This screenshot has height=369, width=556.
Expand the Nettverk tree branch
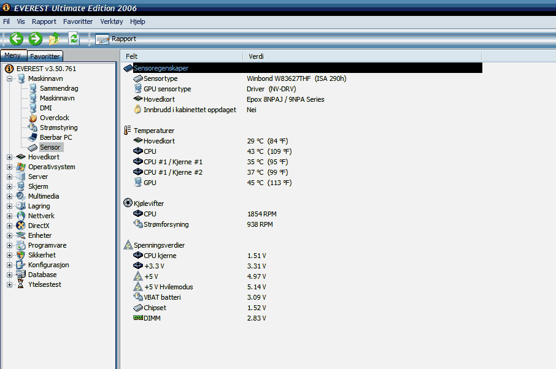click(x=10, y=216)
